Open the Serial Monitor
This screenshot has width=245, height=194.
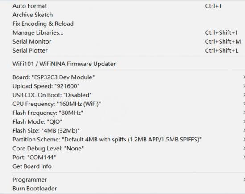coord(128,41)
